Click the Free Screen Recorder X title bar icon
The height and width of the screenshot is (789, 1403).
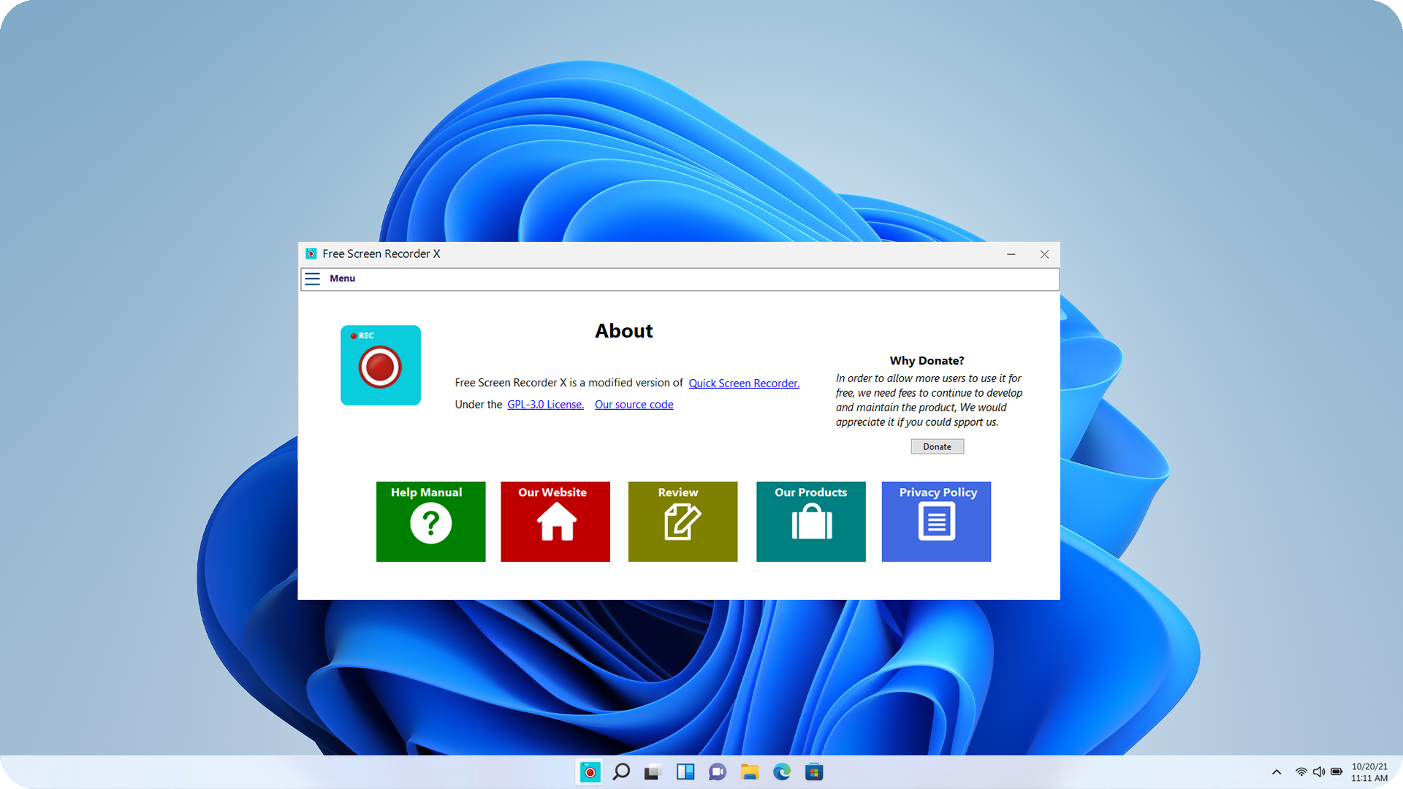[310, 254]
